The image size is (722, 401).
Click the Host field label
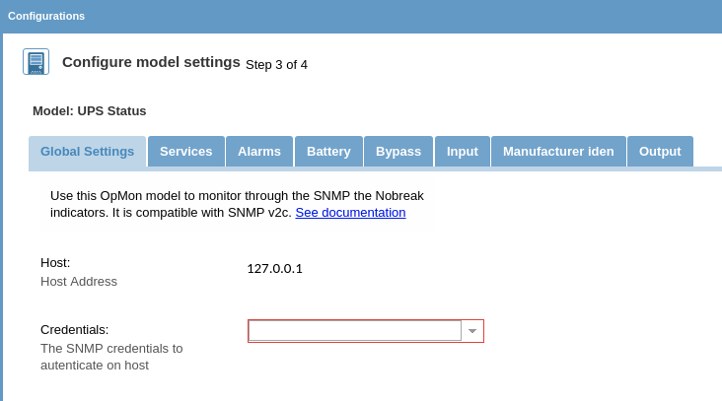click(55, 263)
